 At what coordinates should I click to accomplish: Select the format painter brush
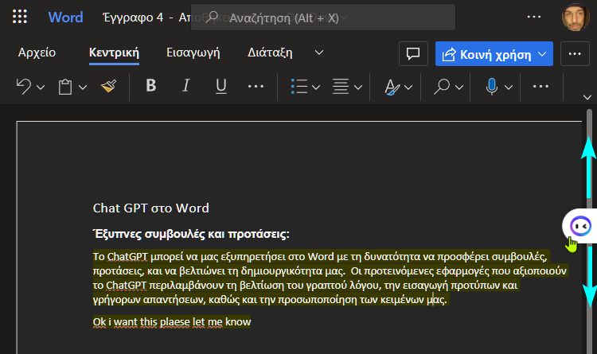pos(108,87)
